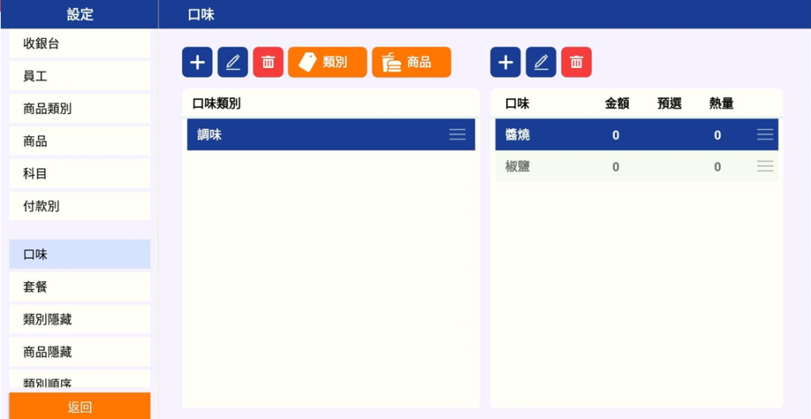Delete selected flavor with red trash icon

tap(577, 62)
